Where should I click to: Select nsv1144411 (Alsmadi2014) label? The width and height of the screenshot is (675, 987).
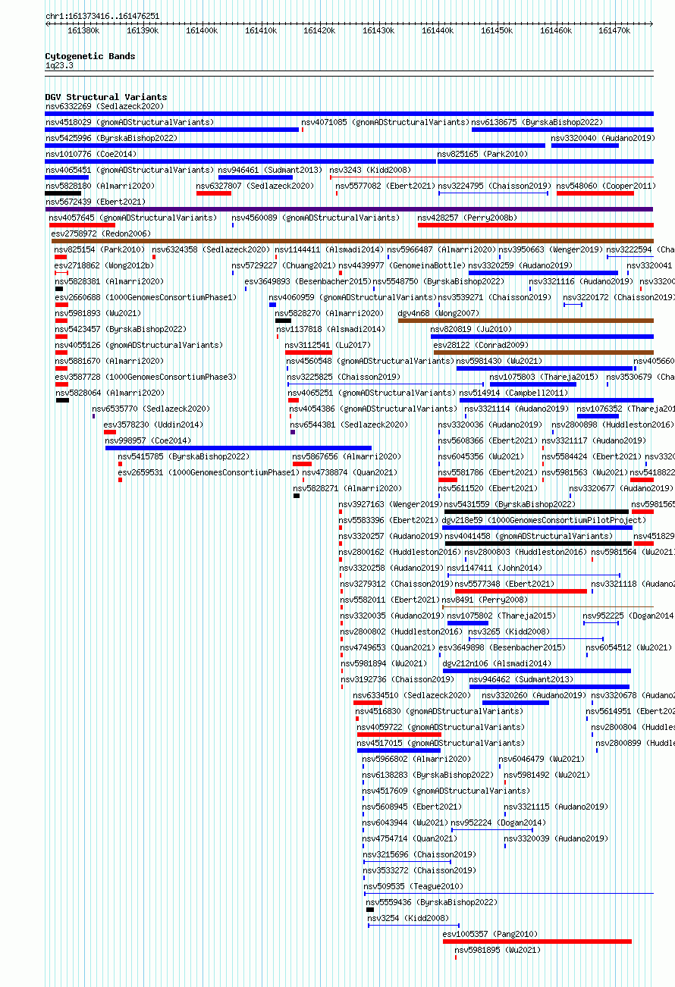point(329,249)
